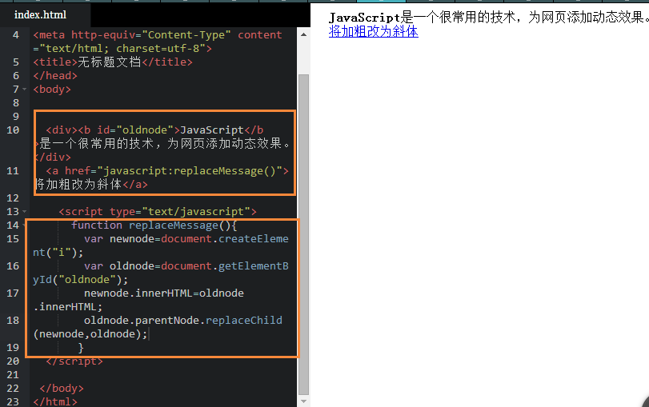Click the var oldnode=document.getElementById code line
Viewport: 649px width, 407px height.
pyautogui.click(x=186, y=266)
